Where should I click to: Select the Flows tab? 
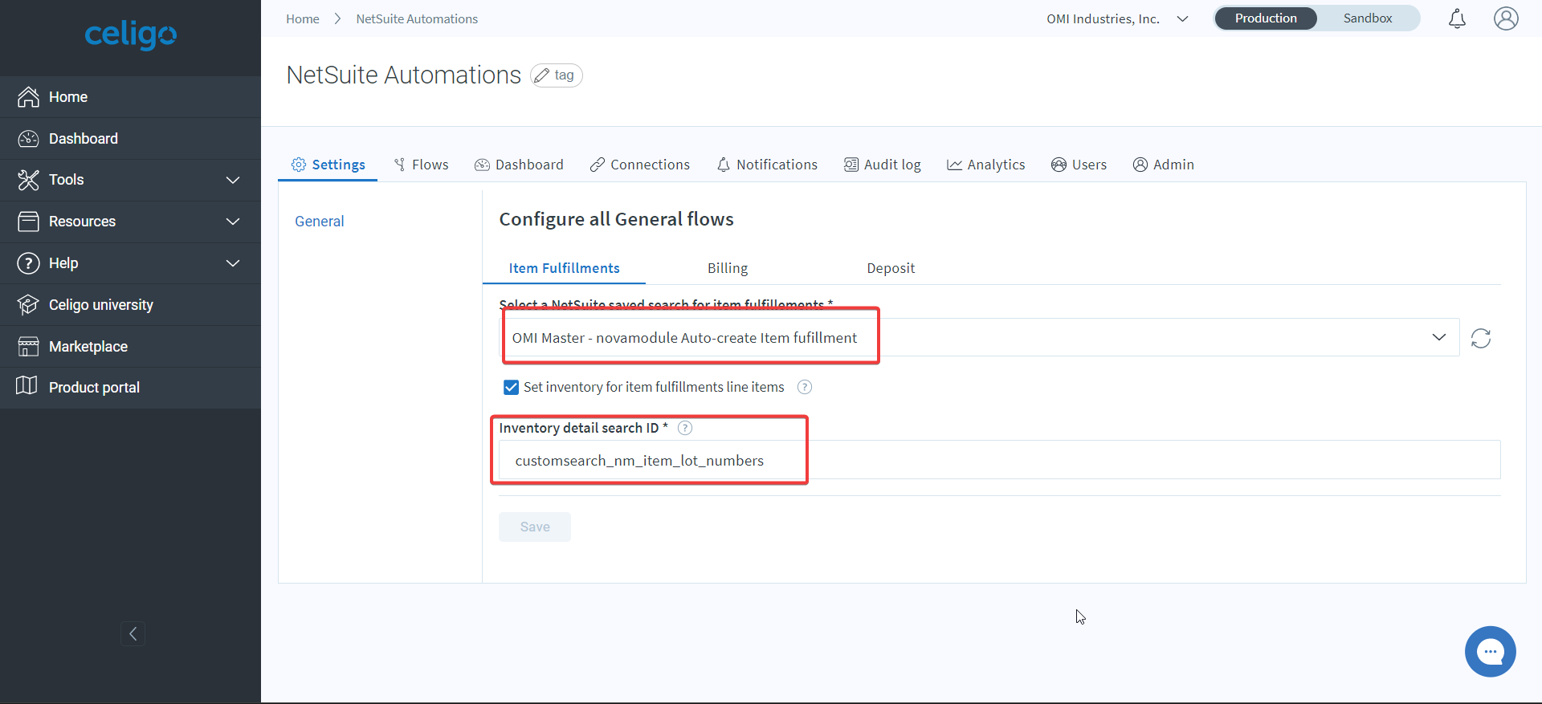(421, 165)
